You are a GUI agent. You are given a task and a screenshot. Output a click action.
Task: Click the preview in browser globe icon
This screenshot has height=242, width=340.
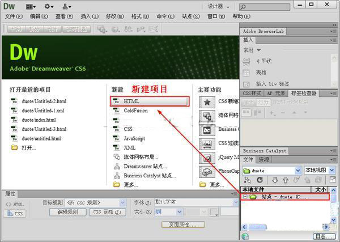point(116,29)
